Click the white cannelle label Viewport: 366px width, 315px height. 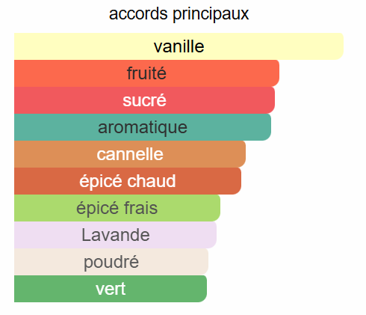click(x=130, y=154)
